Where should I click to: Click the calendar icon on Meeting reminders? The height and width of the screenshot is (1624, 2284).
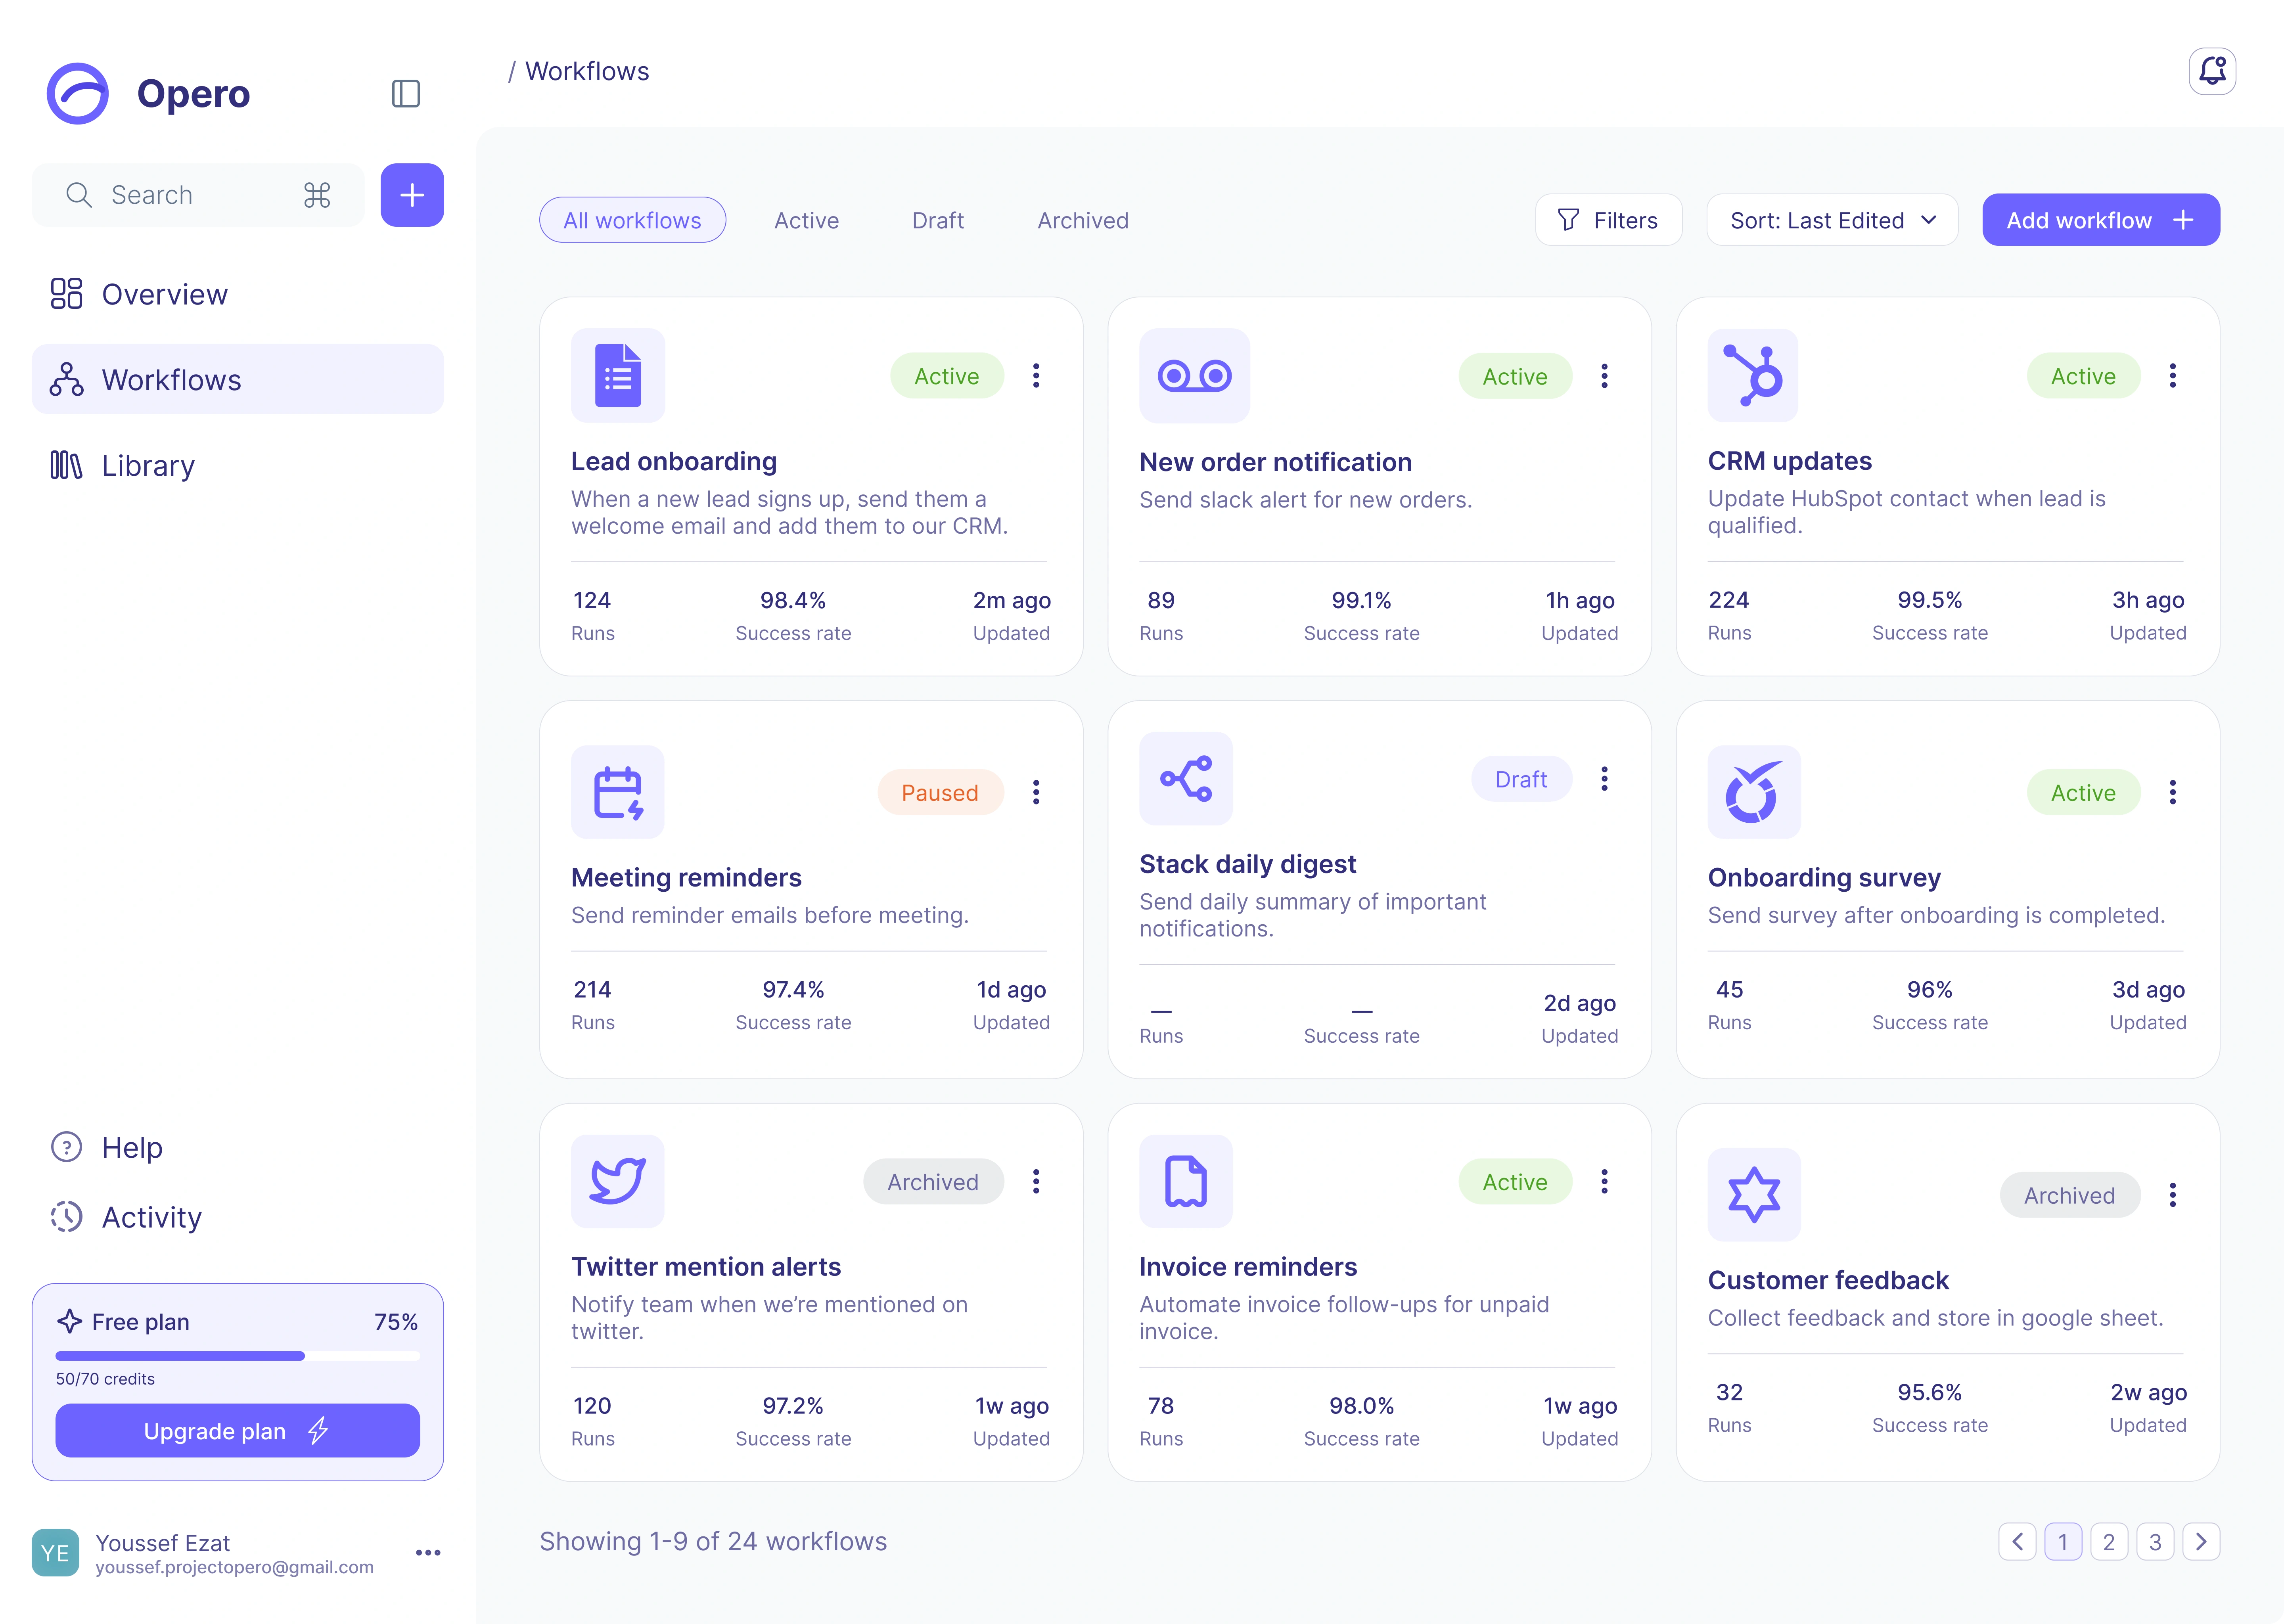(x=617, y=792)
